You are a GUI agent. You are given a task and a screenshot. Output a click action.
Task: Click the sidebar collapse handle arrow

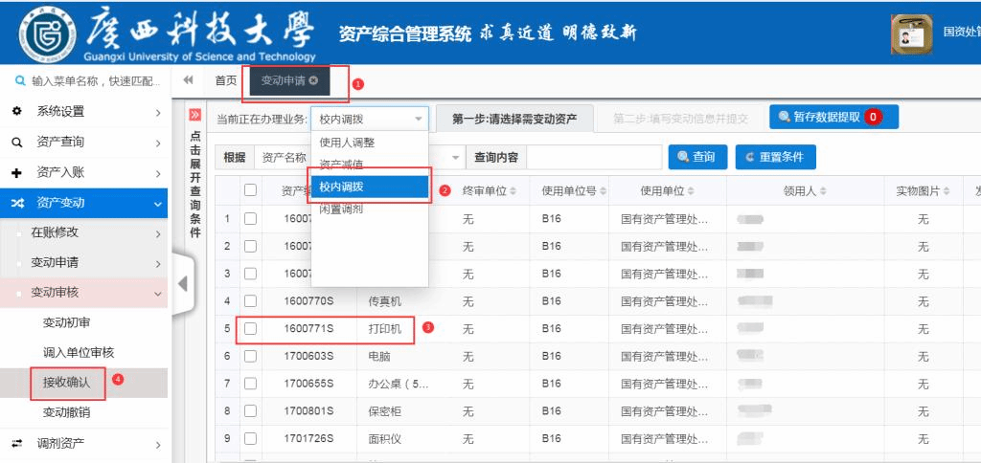pyautogui.click(x=183, y=284)
